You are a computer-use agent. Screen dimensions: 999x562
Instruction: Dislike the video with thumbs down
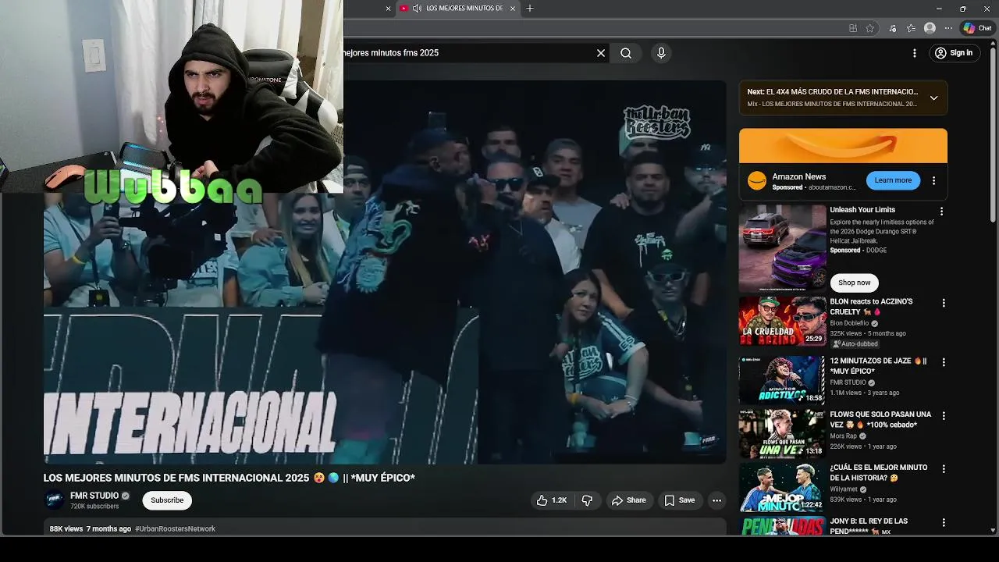click(588, 500)
